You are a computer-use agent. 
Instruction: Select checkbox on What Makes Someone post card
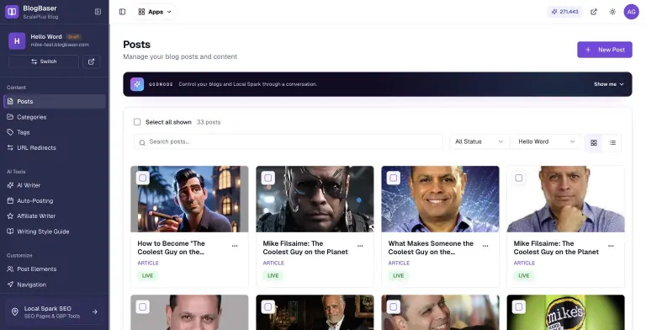[394, 178]
